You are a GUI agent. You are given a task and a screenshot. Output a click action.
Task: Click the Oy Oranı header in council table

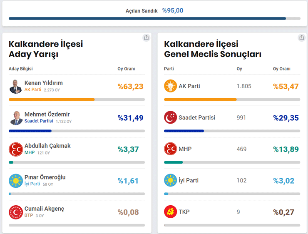pyautogui.click(x=282, y=69)
